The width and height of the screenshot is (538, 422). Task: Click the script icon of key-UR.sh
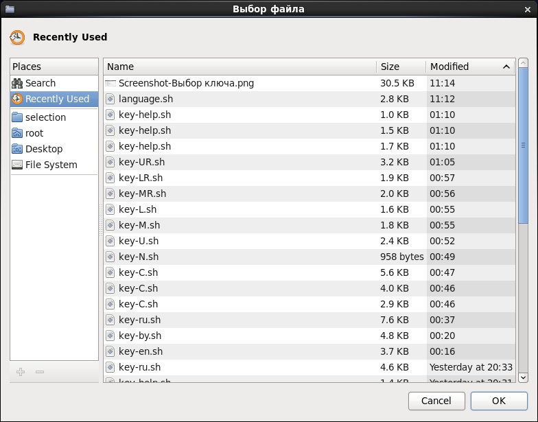pyautogui.click(x=110, y=162)
